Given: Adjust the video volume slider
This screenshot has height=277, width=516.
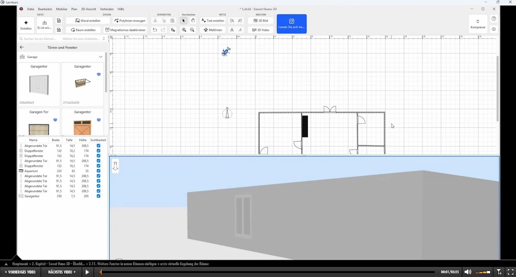Looking at the screenshot, I should click(x=483, y=272).
